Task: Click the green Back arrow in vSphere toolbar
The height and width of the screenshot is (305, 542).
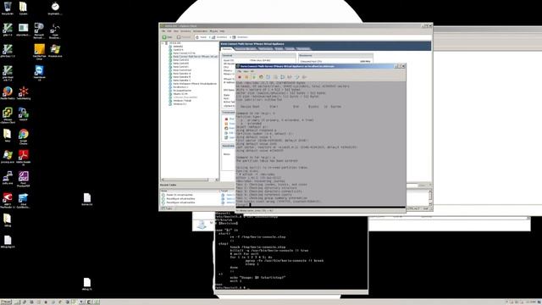Action: [164, 37]
